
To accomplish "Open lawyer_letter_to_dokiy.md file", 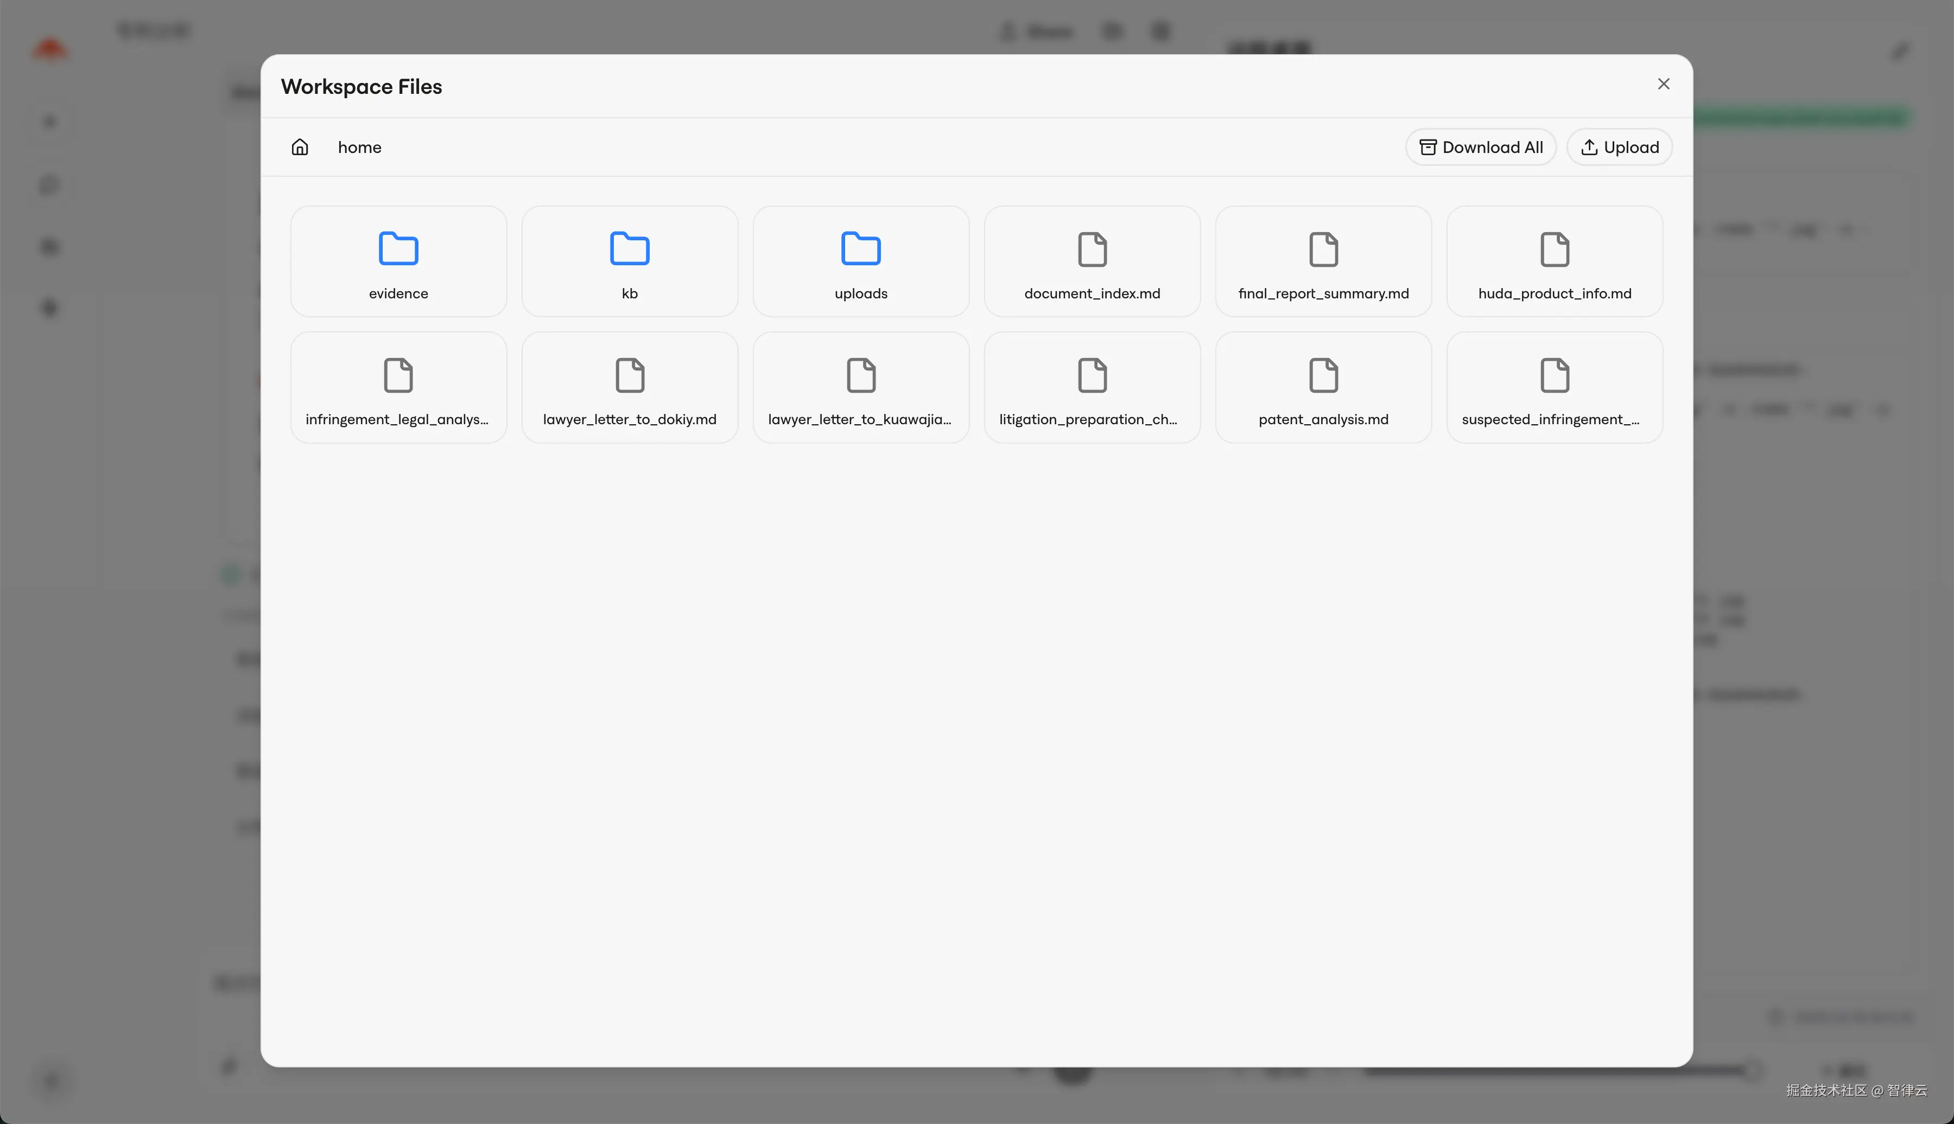I will 630,387.
